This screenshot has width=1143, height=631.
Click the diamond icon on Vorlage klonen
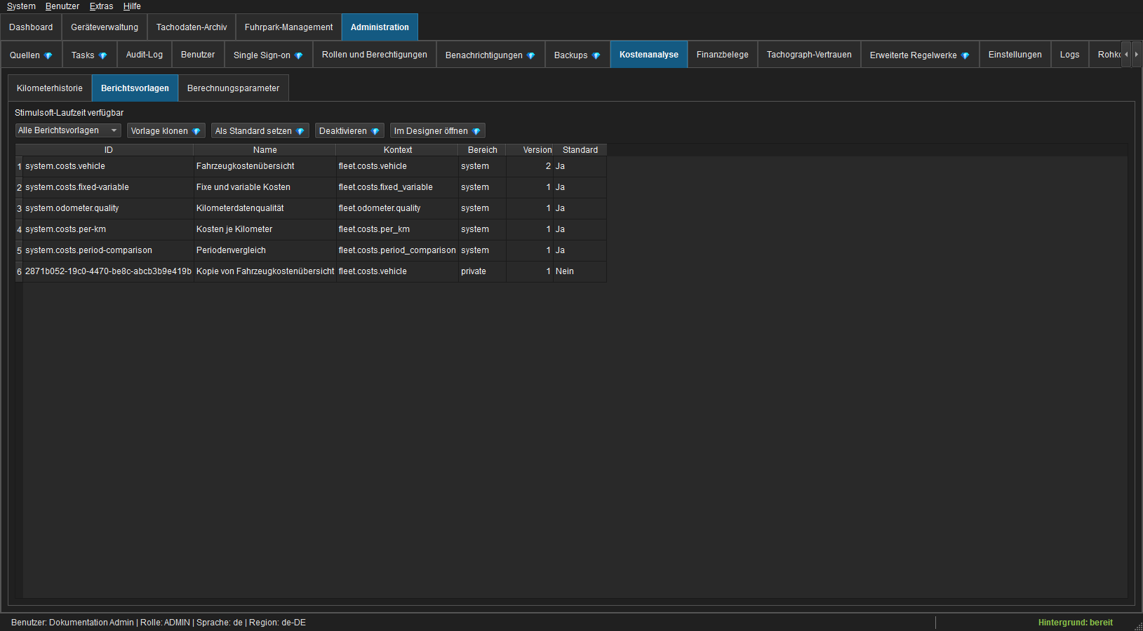pos(196,131)
